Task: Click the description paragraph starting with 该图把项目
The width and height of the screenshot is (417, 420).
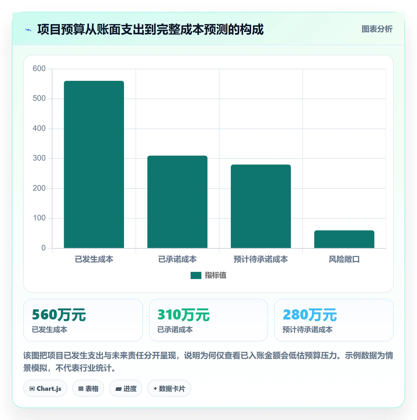Action: pyautogui.click(x=208, y=362)
